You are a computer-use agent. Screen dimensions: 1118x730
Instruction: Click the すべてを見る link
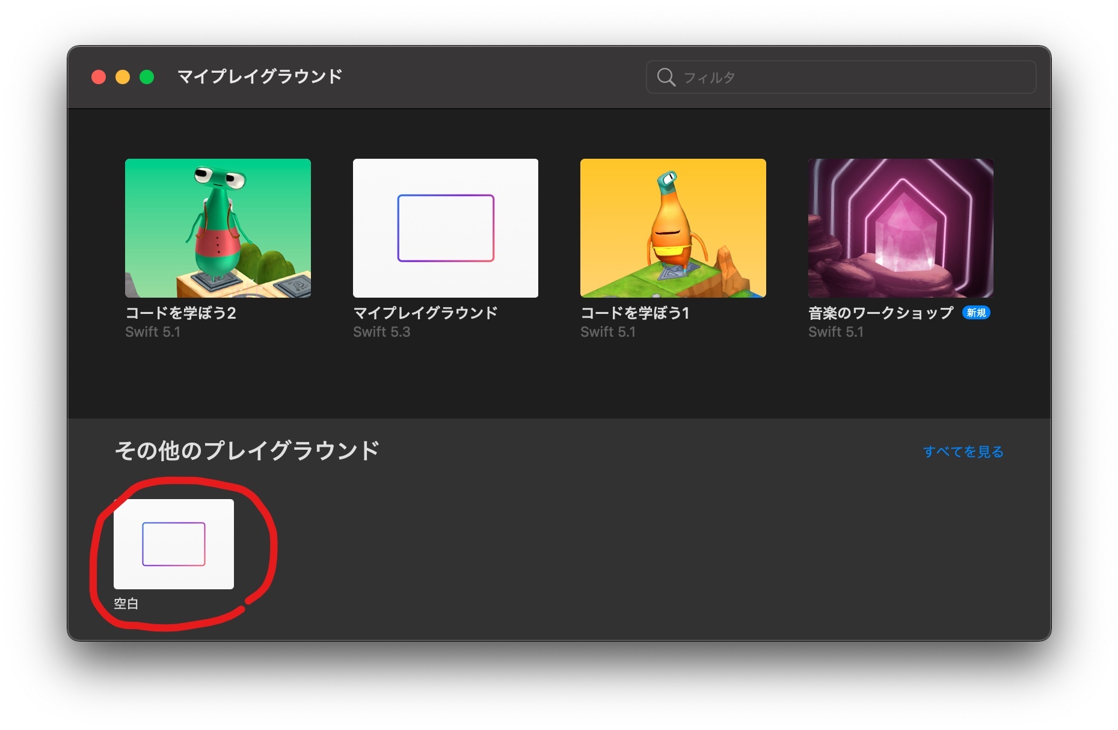click(963, 452)
